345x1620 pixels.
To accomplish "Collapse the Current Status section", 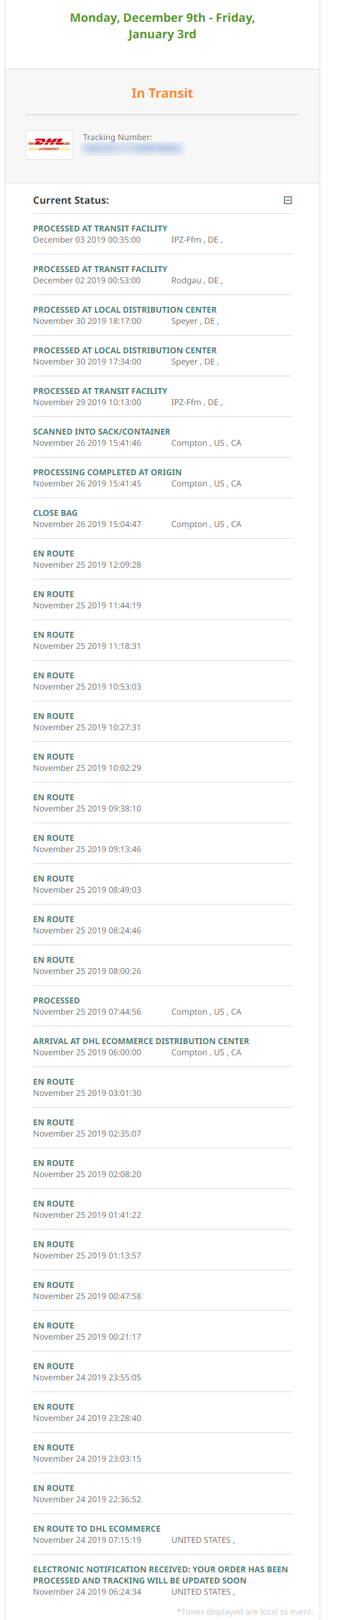I will (288, 200).
